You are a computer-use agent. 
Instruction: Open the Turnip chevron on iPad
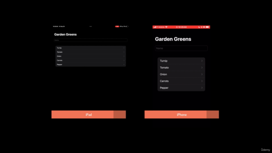click(x=124, y=48)
